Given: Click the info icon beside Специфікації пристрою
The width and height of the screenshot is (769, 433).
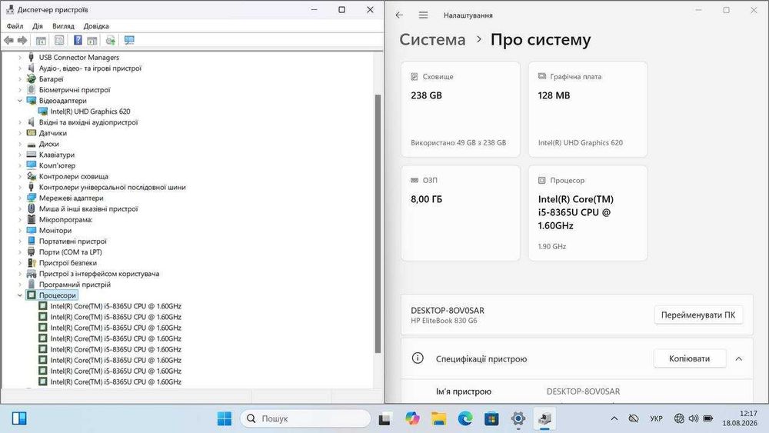Looking at the screenshot, I should (418, 358).
